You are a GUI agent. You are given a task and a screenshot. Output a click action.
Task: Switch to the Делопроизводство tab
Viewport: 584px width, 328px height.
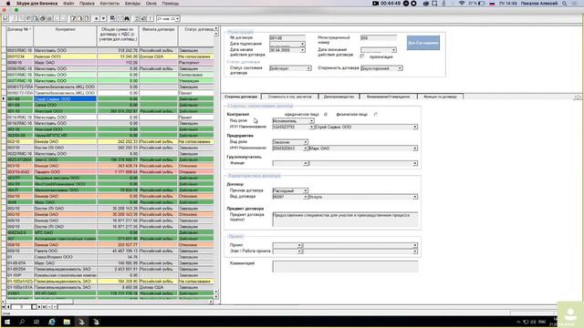pyautogui.click(x=339, y=97)
